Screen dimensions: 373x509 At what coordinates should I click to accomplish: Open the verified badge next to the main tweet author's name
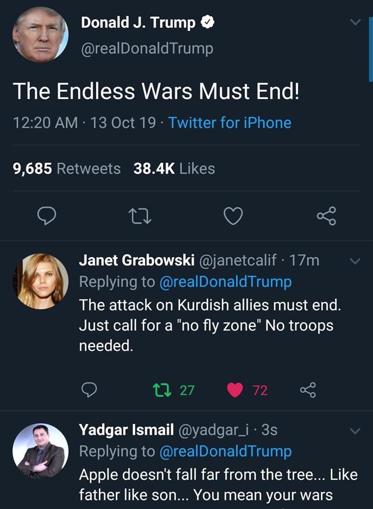pos(207,23)
